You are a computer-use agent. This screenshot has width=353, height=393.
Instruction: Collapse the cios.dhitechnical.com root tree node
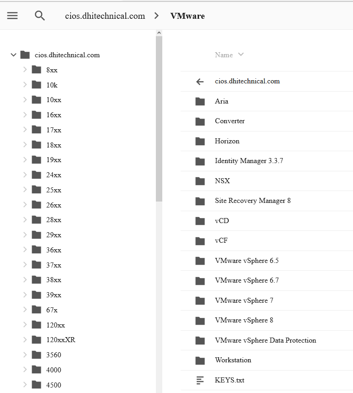click(x=14, y=55)
